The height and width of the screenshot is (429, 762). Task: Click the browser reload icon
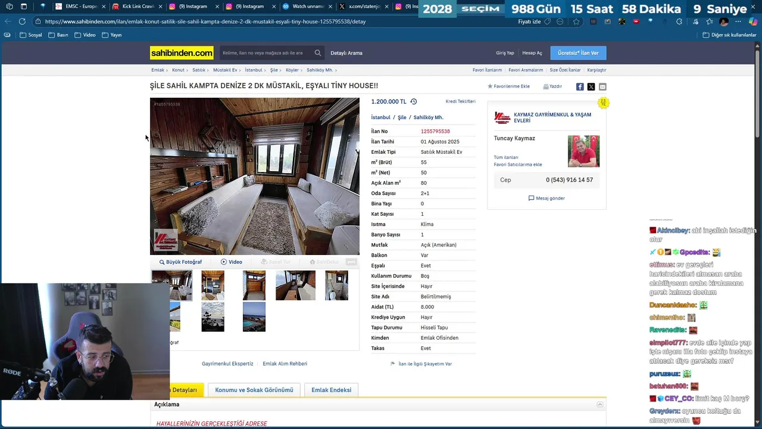pyautogui.click(x=22, y=21)
